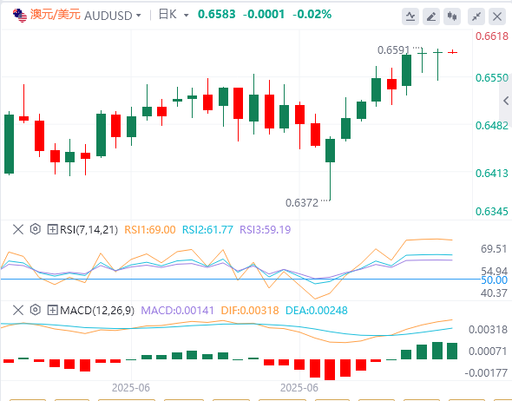Expand RSI panel with plus box

tap(52, 229)
